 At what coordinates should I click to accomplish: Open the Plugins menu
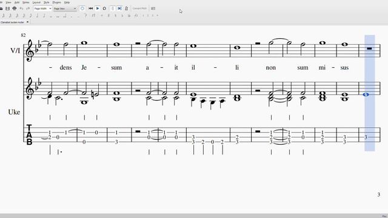tap(56, 2)
